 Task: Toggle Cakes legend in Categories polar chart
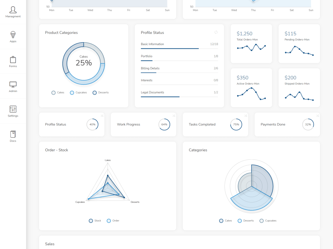coord(225,221)
